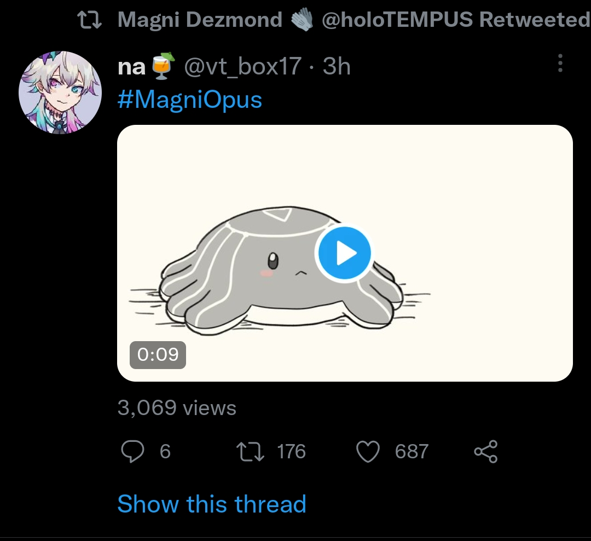The width and height of the screenshot is (591, 541).
Task: Open the @vt_box17 handle
Action: [x=242, y=67]
